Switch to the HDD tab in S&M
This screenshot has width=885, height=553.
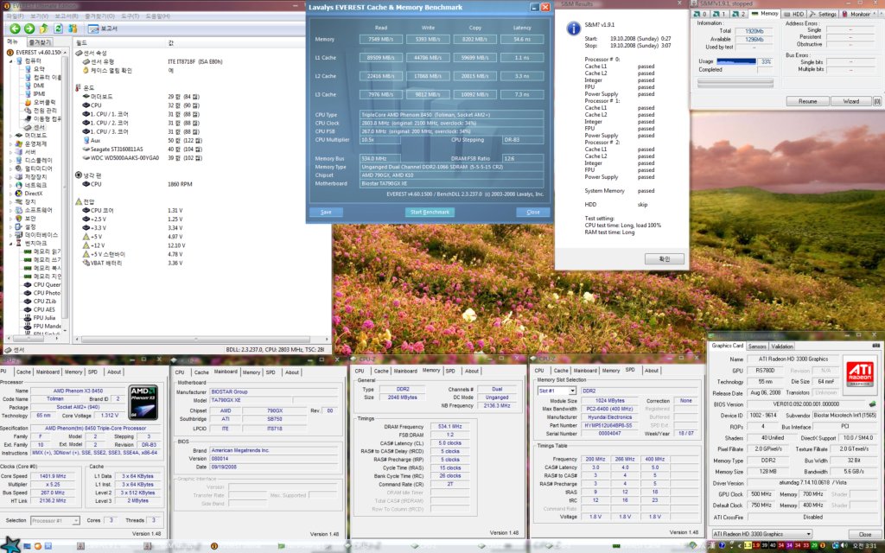(795, 14)
